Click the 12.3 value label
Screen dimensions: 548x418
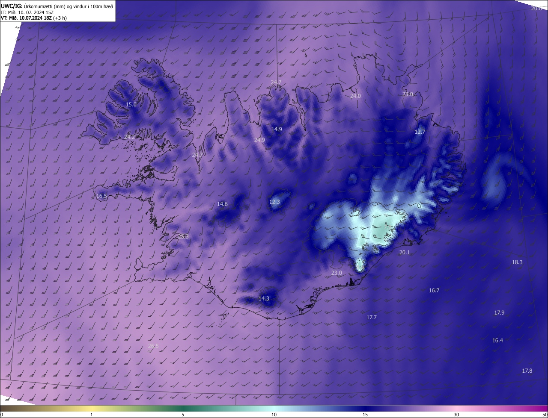(274, 202)
